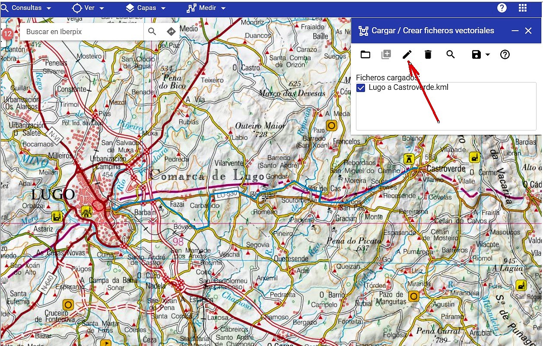The width and height of the screenshot is (543, 346).
Task: Select the pencil edit tool
Action: click(x=407, y=54)
